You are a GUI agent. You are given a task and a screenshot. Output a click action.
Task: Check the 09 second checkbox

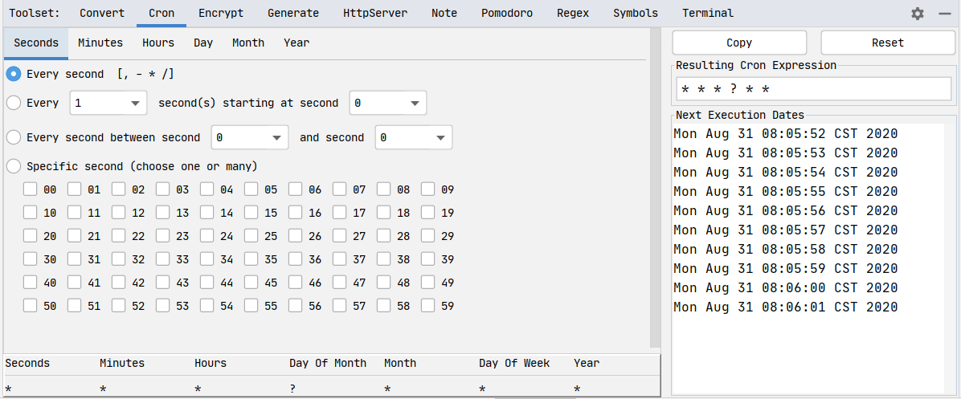(427, 189)
